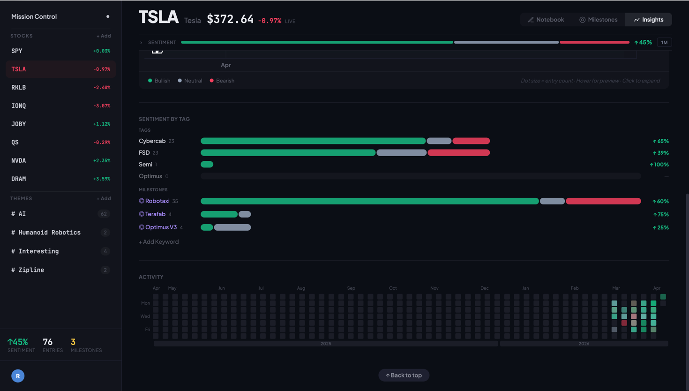Image resolution: width=689 pixels, height=391 pixels.
Task: Click the milestone icon beside Robotaxi
Action: coord(142,201)
